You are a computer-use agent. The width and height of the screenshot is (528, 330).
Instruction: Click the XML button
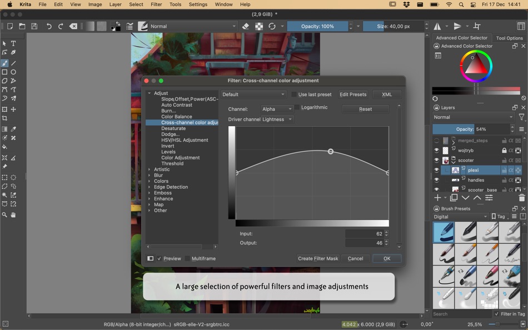tap(387, 94)
